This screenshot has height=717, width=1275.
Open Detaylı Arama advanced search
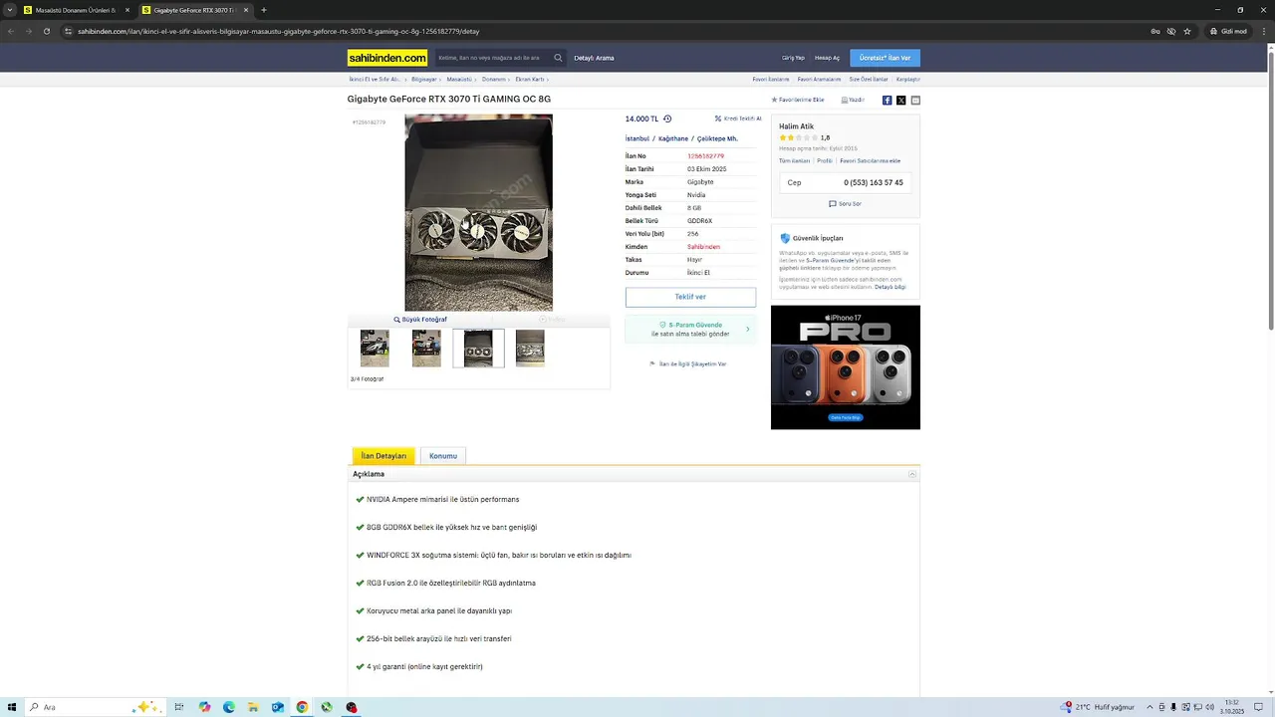(x=594, y=58)
